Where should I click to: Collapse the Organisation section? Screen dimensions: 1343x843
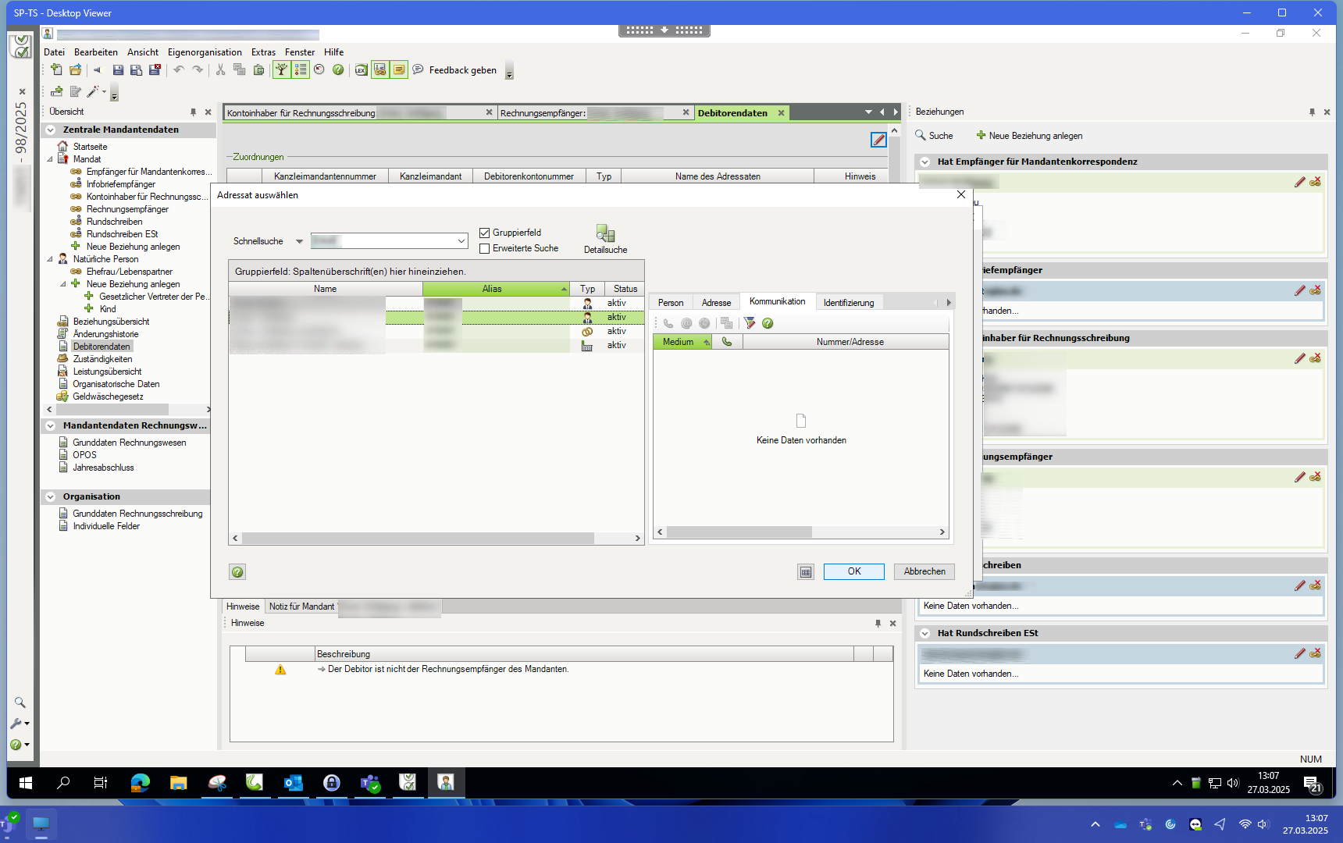coord(51,497)
